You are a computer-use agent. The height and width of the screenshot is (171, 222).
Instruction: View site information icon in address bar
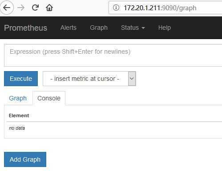tap(116, 8)
